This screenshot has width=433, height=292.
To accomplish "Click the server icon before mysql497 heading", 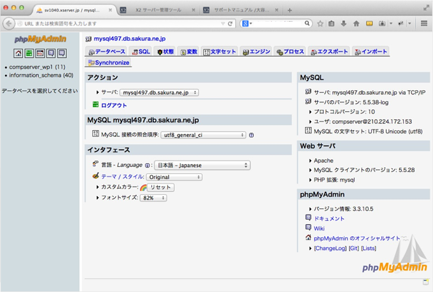I will [x=88, y=39].
